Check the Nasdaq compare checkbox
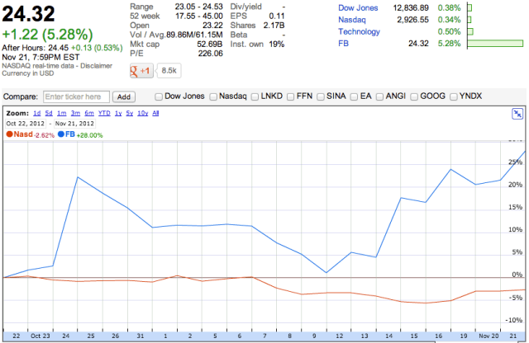 (213, 97)
